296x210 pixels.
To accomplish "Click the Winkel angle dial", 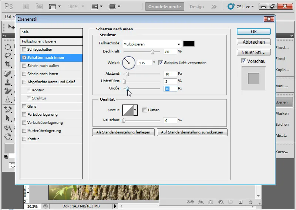I will click(x=129, y=63).
